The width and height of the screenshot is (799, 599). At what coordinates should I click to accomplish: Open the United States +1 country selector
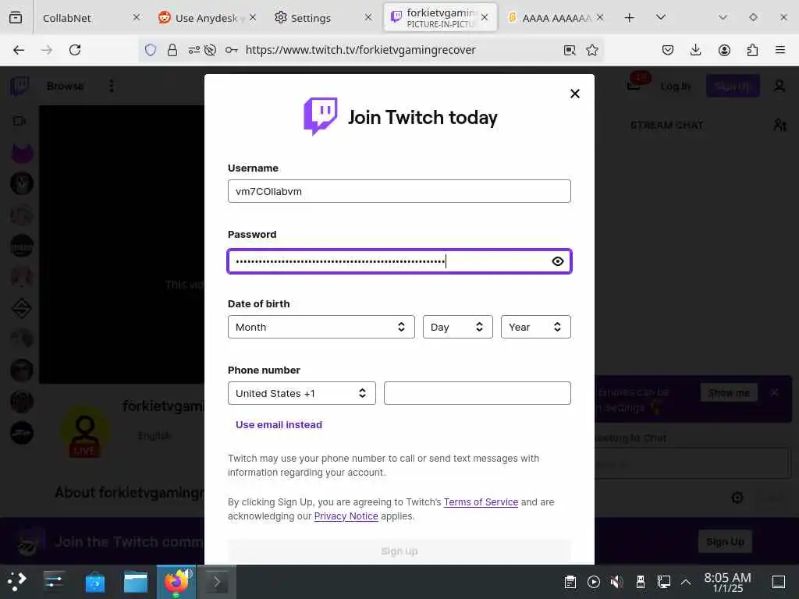[x=302, y=393]
